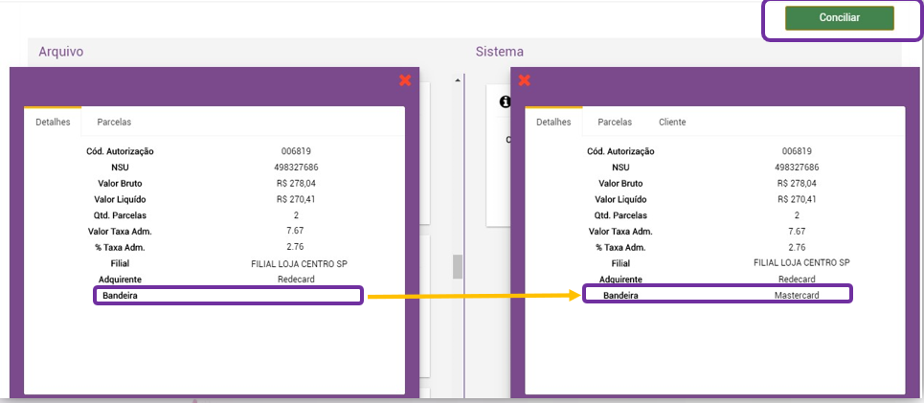Switch to Cliente tab in Sistema popup
The height and width of the screenshot is (403, 924).
672,123
